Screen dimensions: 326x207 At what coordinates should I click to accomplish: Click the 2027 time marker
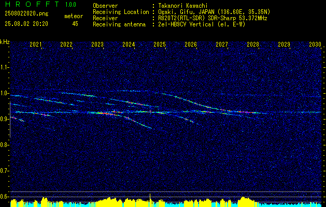222,45
